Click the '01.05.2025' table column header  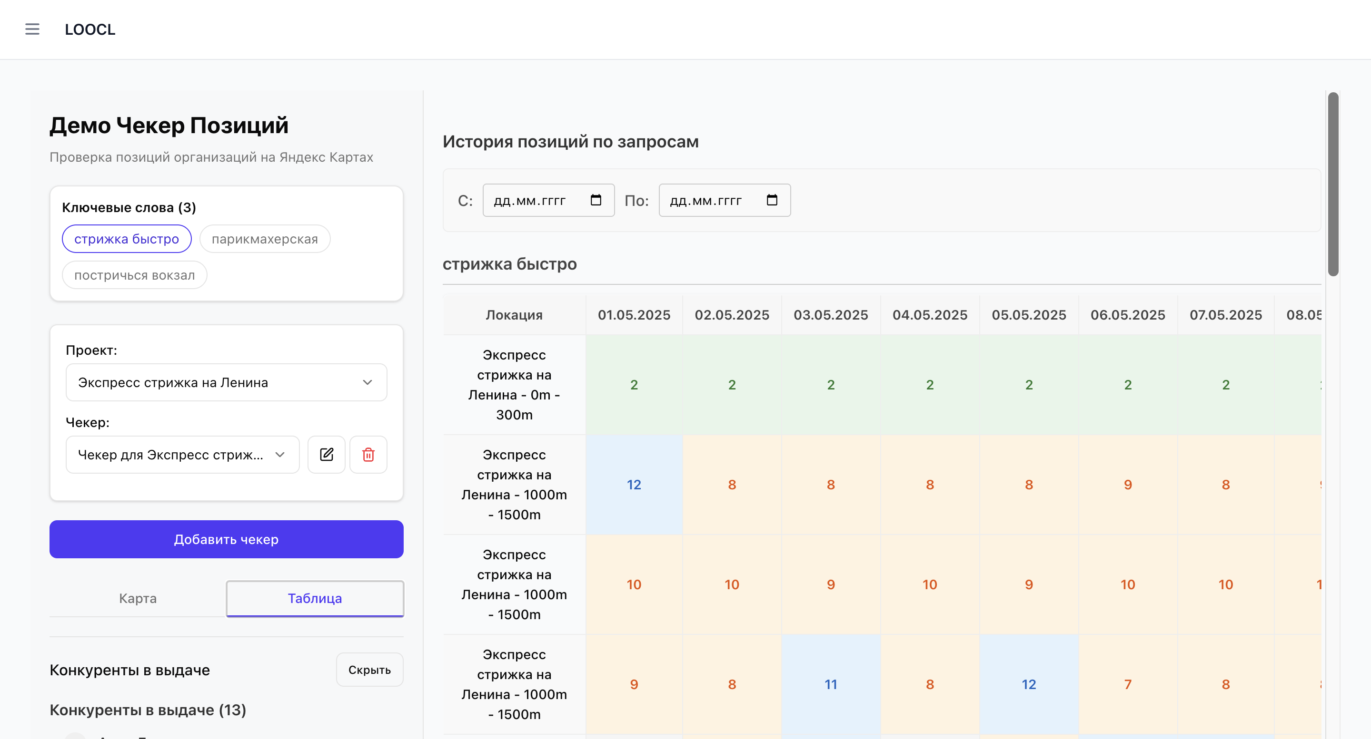[x=633, y=315]
